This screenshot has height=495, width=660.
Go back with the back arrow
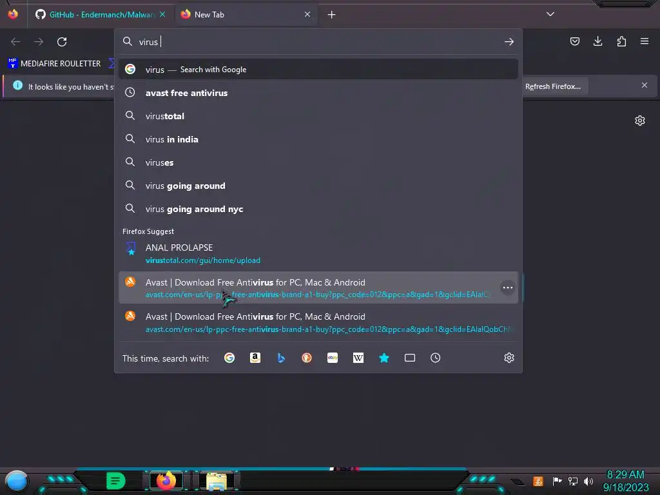pyautogui.click(x=15, y=42)
